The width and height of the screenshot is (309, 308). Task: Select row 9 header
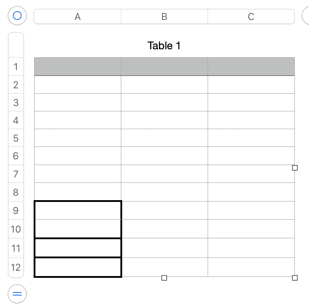[x=16, y=210]
